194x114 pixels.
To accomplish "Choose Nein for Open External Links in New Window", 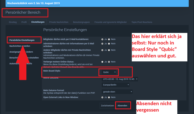I will point(109,97).
